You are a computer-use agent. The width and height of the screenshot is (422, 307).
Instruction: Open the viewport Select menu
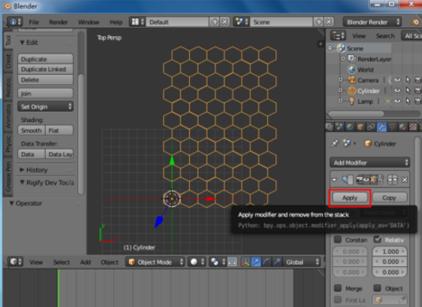(61, 262)
